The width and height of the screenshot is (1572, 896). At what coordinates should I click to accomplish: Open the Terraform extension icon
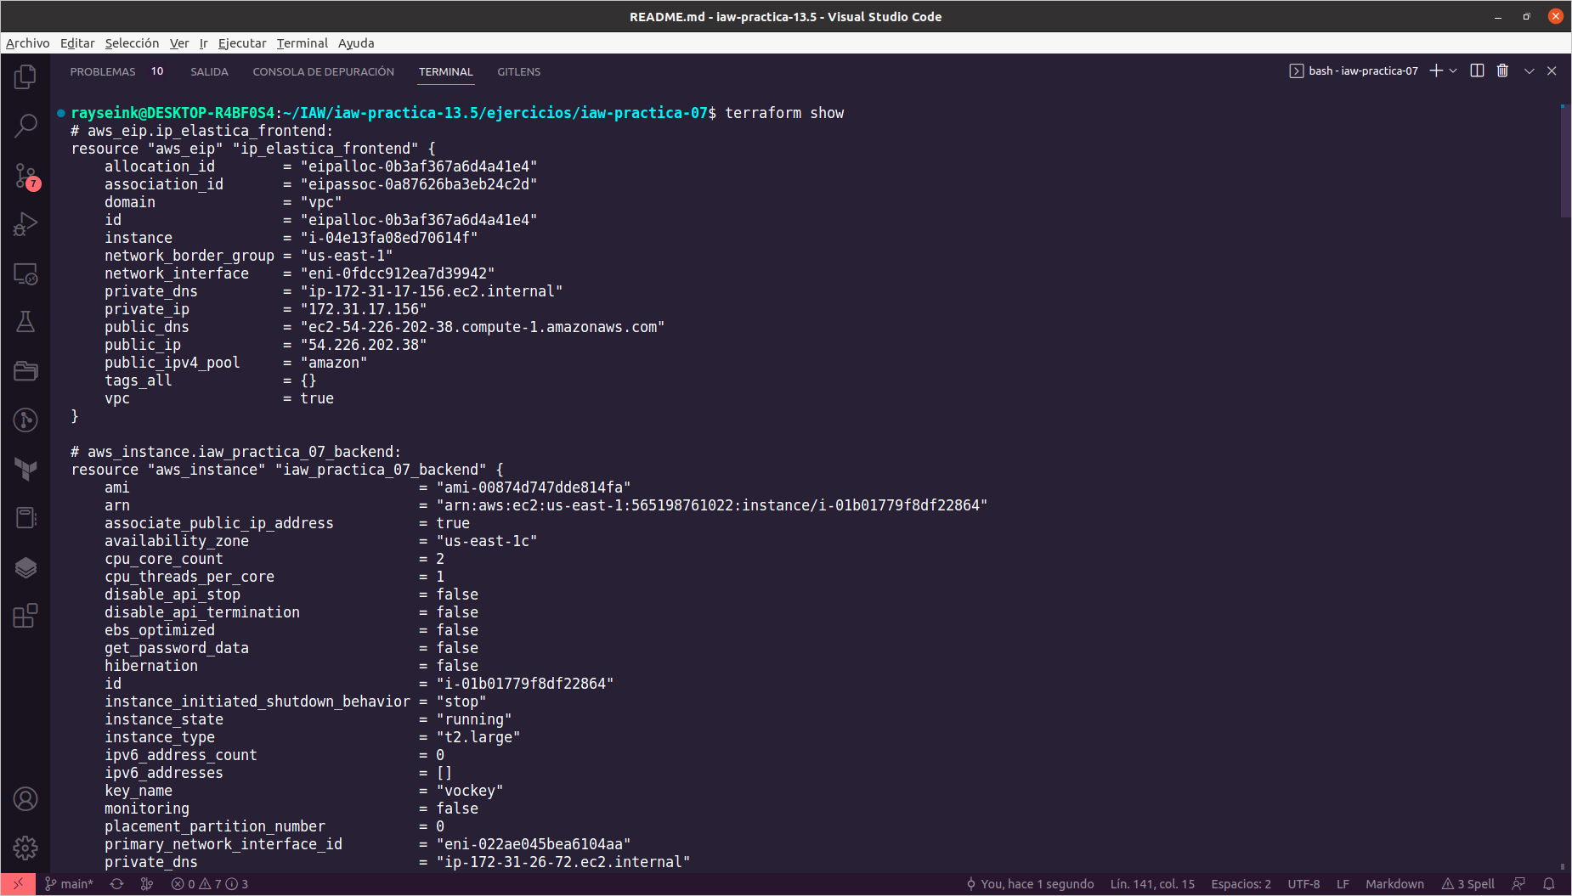(x=25, y=469)
